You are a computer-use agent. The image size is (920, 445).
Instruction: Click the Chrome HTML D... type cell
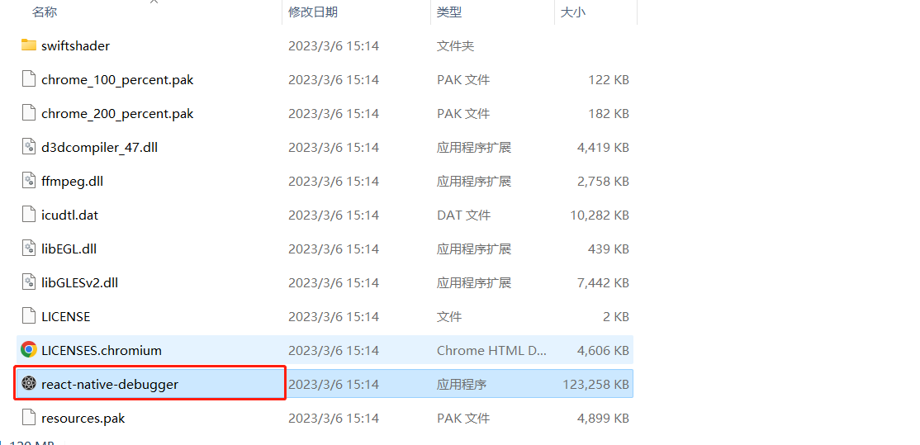click(x=491, y=351)
